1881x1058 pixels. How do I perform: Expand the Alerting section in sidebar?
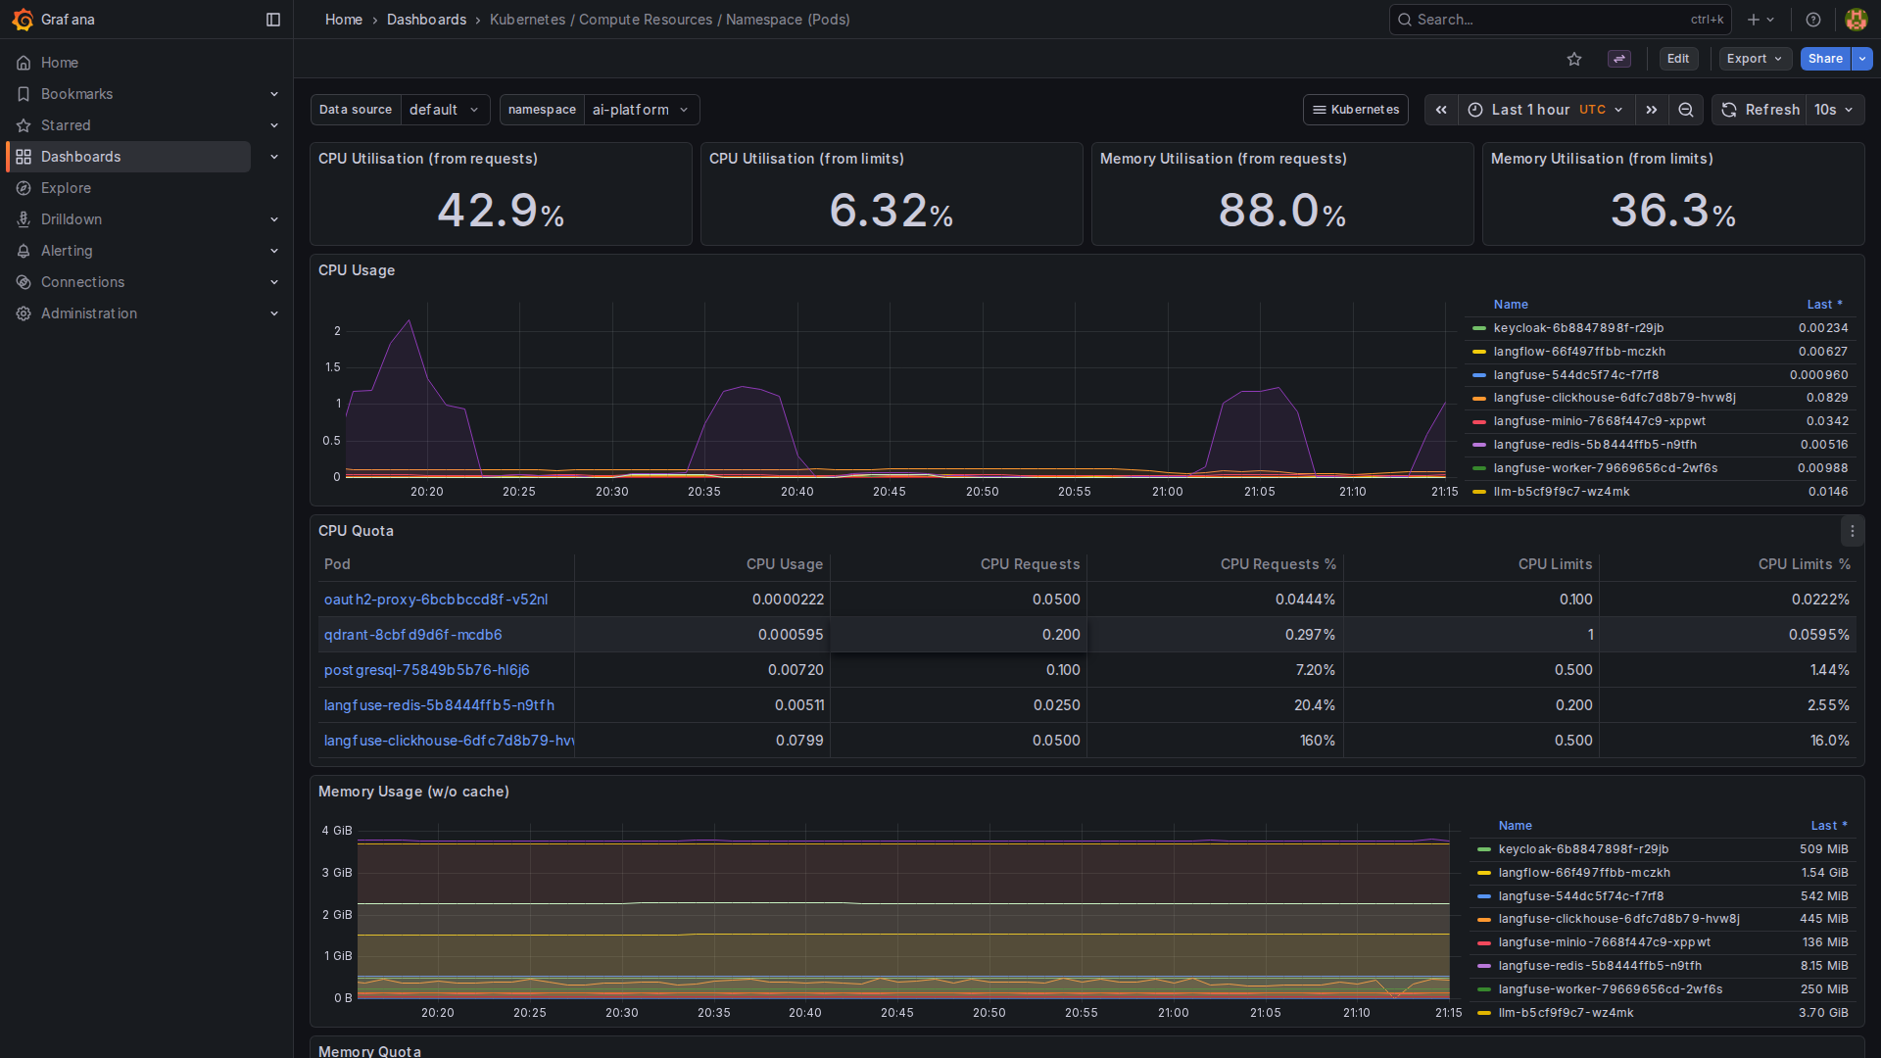coord(273,251)
